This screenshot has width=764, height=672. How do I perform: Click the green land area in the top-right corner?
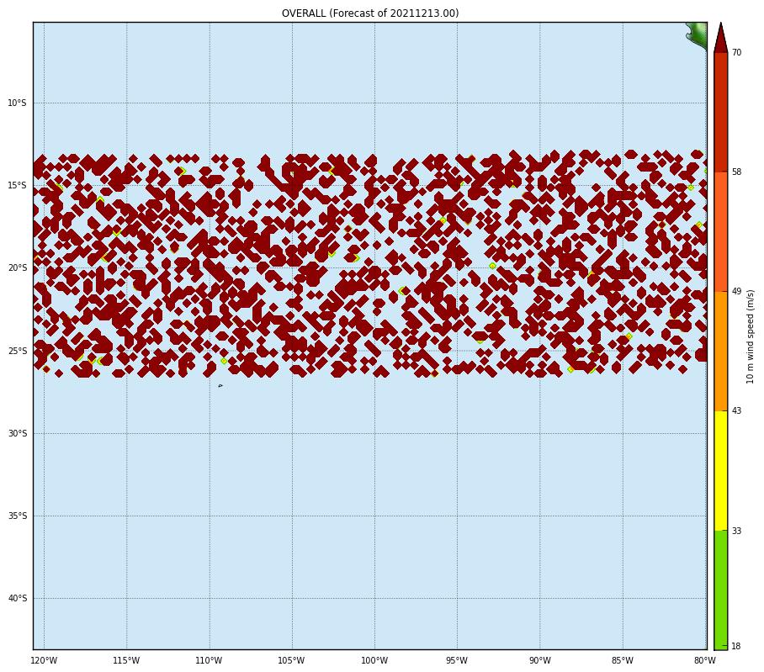point(698,34)
